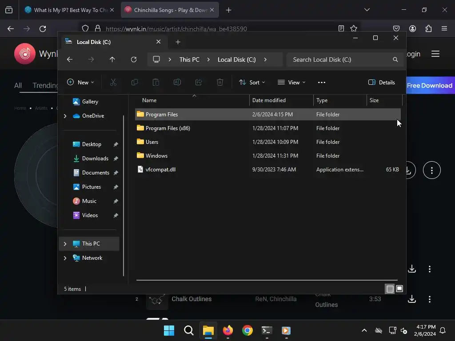The height and width of the screenshot is (341, 455).
Task: Open Firefox list all tabs dropdown
Action: 367,10
